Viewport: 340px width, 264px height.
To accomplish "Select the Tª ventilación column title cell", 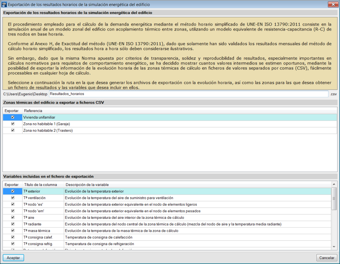I will pos(43,198).
